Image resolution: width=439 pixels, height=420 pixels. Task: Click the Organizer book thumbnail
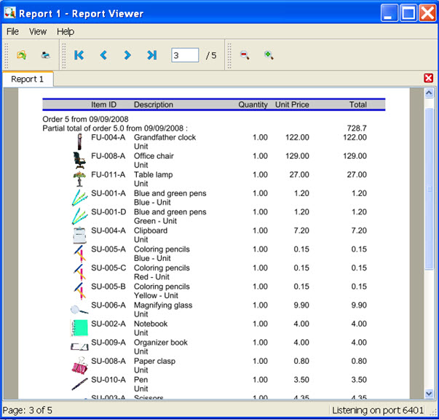79,347
